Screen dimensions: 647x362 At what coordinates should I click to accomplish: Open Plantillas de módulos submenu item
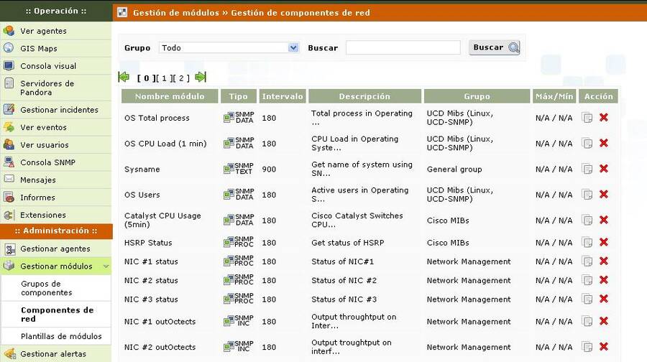point(61,336)
